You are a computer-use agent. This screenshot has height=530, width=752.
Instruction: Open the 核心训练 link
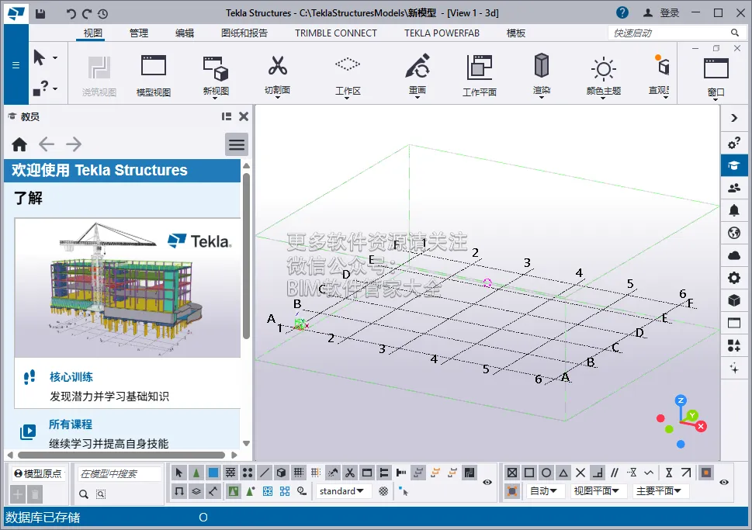click(x=71, y=377)
